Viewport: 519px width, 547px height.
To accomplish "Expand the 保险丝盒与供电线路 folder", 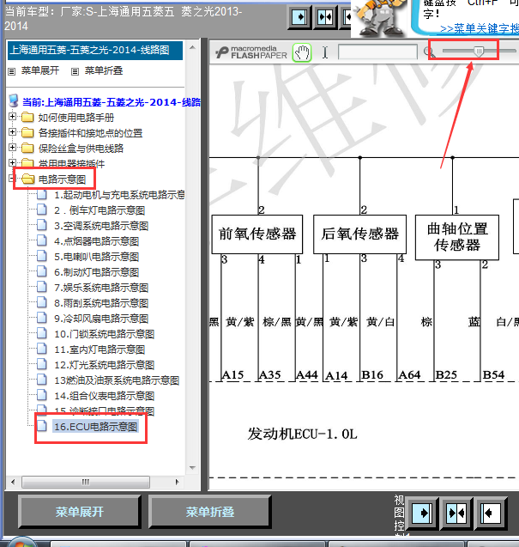I will 12,147.
